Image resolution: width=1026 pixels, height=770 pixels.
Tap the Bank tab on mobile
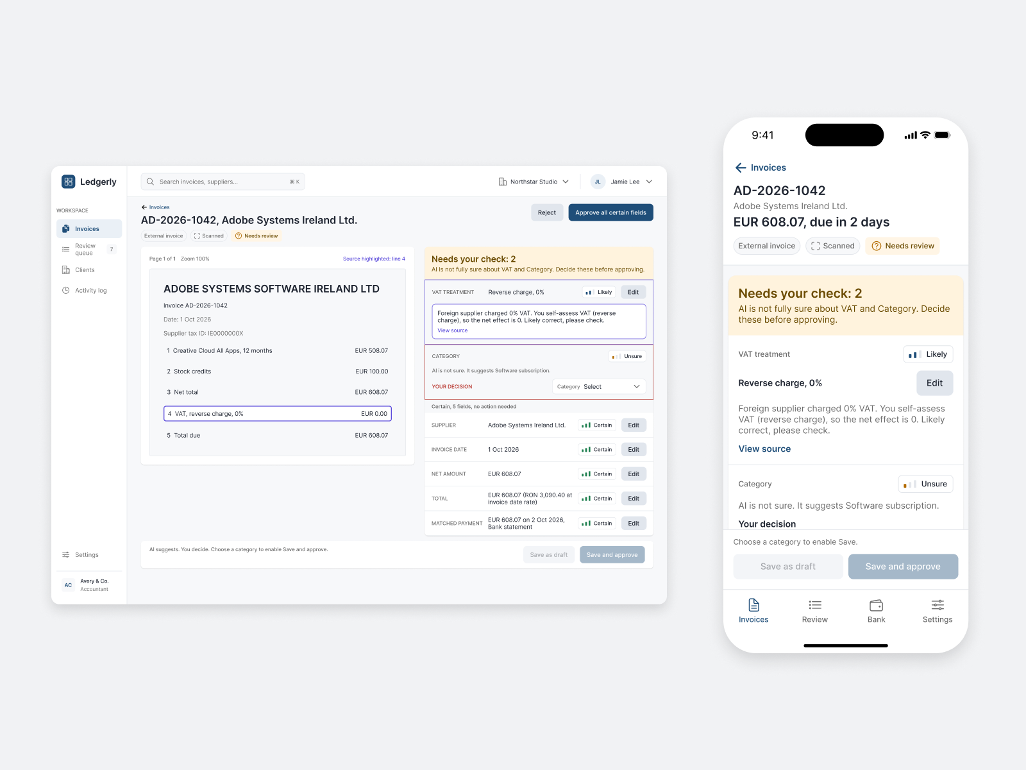(876, 611)
